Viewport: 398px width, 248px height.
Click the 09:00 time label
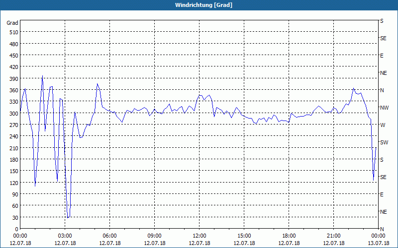[x=154, y=236]
